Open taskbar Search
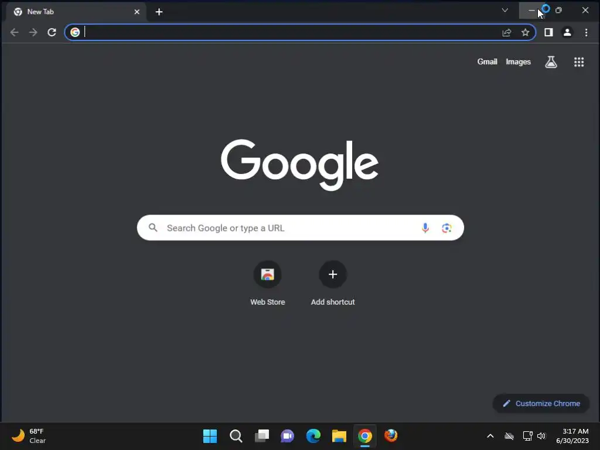The image size is (600, 450). (236, 436)
